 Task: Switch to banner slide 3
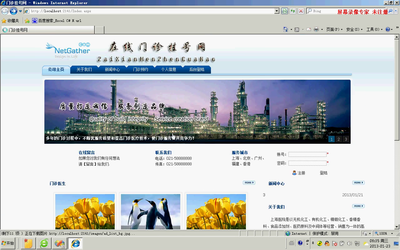(x=346, y=139)
